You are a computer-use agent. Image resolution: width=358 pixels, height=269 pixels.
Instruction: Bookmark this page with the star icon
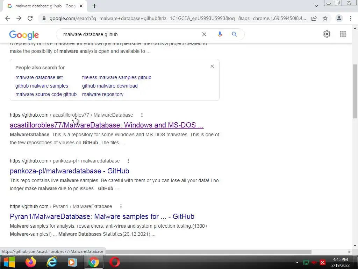tap(325, 18)
